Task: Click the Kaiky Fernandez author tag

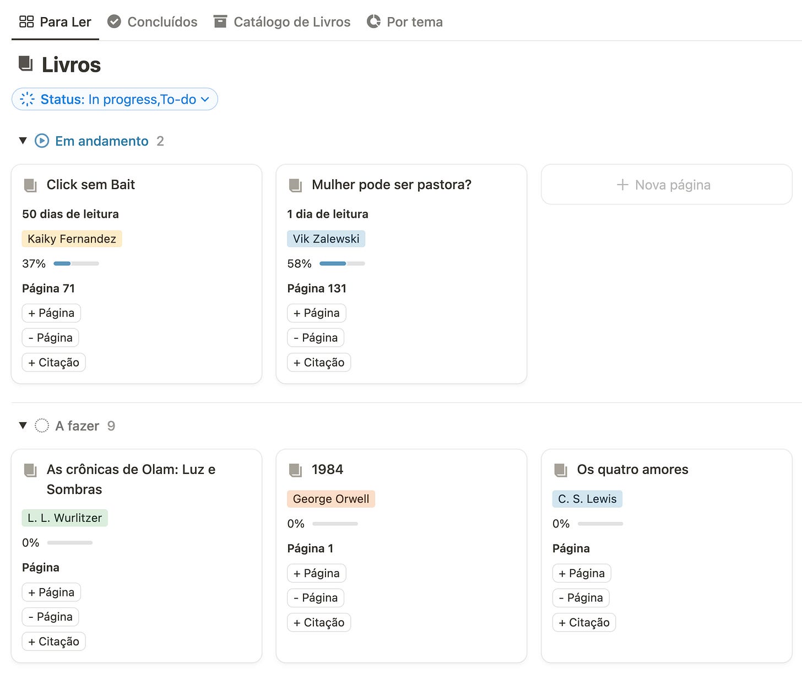Action: (x=72, y=239)
